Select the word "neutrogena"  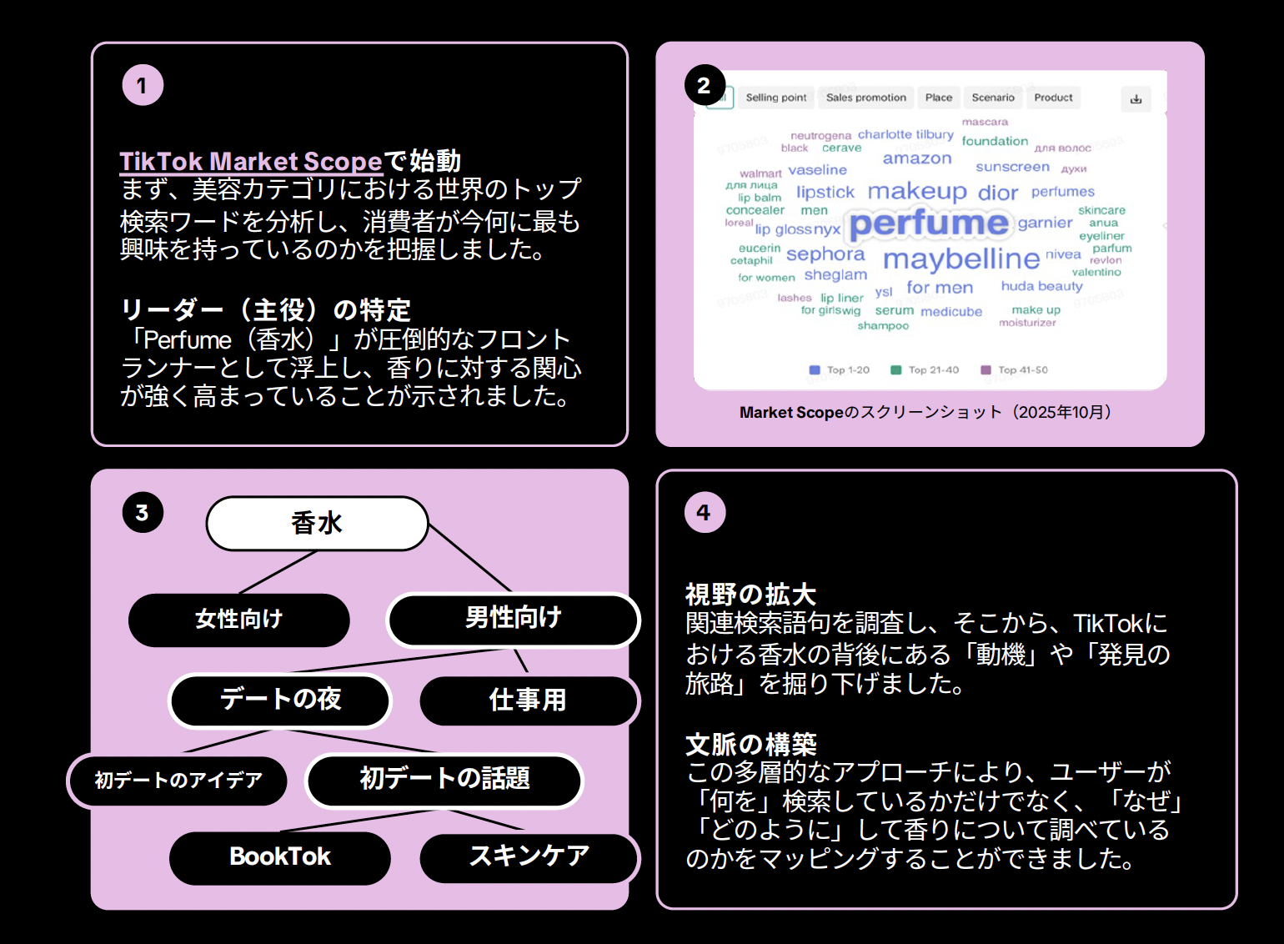(x=820, y=135)
